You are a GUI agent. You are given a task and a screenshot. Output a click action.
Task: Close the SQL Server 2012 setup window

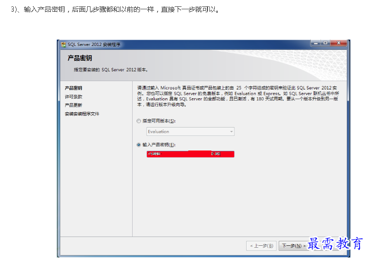339,43
